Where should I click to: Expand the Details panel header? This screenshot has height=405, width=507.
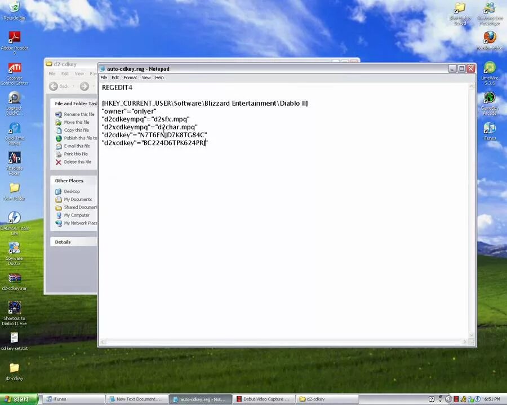(74, 242)
